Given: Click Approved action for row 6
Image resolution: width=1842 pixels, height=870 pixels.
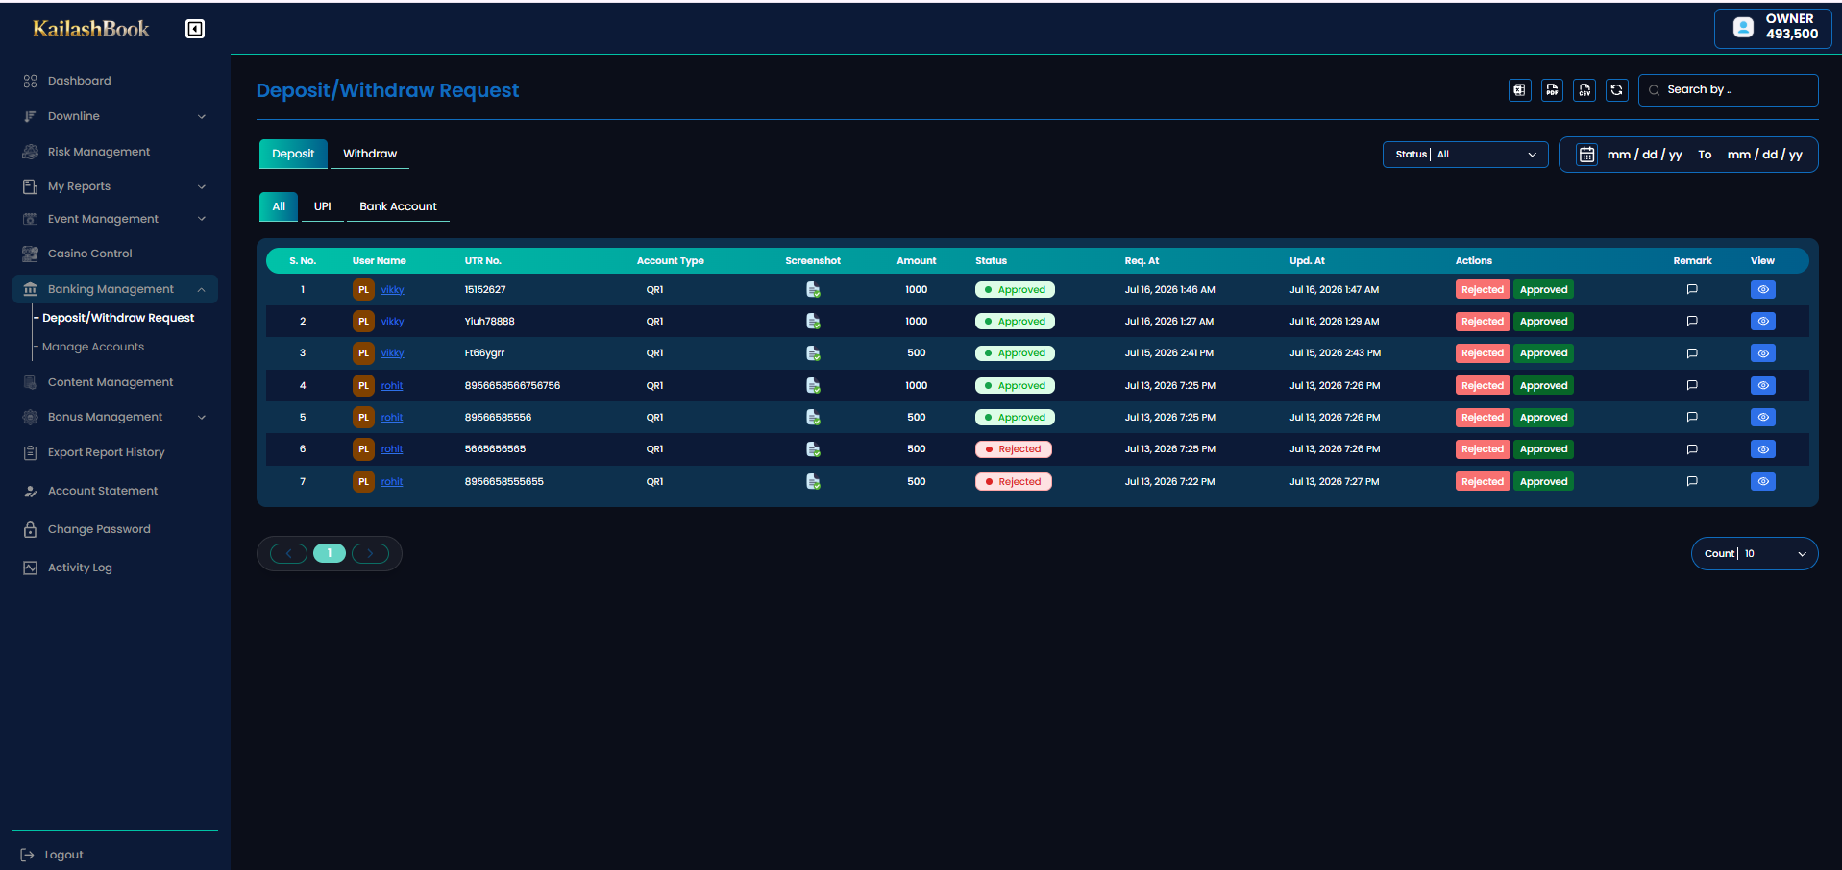Looking at the screenshot, I should pyautogui.click(x=1543, y=448).
